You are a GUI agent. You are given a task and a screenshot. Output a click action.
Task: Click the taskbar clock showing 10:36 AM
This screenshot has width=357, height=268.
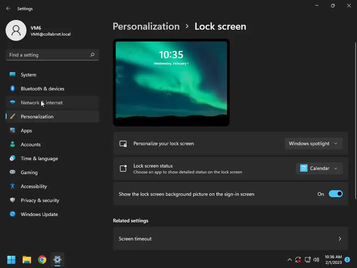[x=333, y=260]
